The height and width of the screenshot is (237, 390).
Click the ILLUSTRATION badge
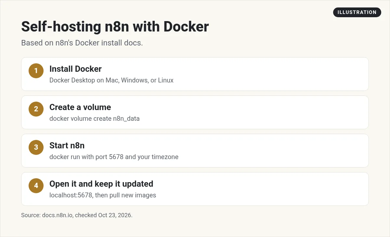click(x=357, y=12)
